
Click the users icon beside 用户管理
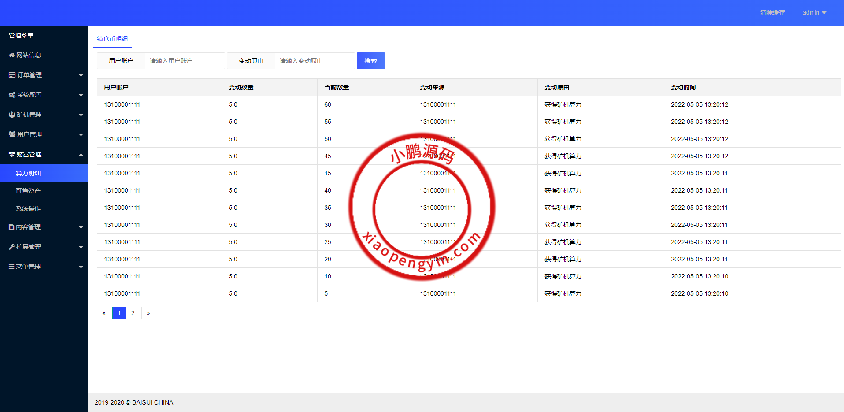(12, 134)
